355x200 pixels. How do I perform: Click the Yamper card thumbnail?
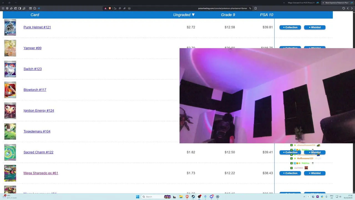(10, 48)
